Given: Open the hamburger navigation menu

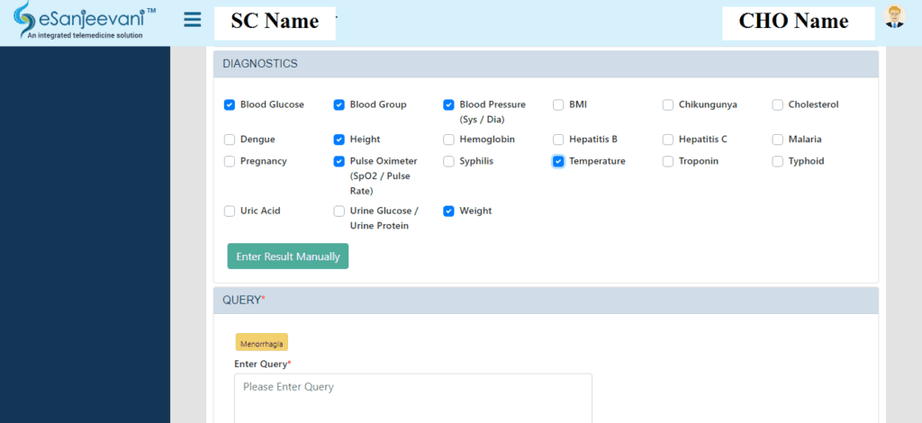Looking at the screenshot, I should tap(193, 20).
